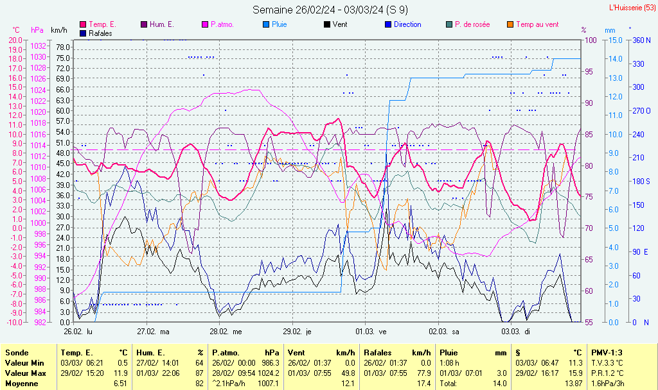Select the 'Vent' legend label
The width and height of the screenshot is (658, 390).
[339, 24]
